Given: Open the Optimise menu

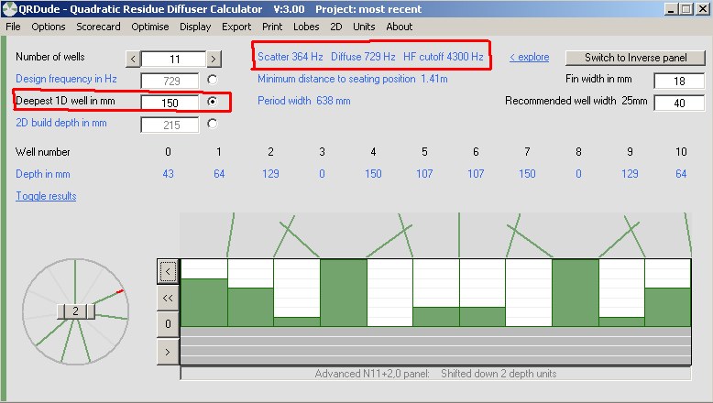Looking at the screenshot, I should 150,27.
